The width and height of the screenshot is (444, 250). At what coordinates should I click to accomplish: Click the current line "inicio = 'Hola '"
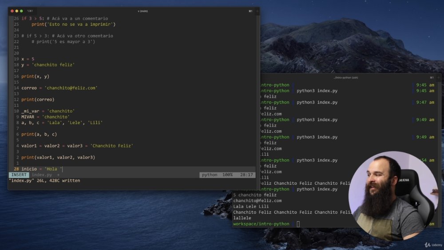point(42,169)
